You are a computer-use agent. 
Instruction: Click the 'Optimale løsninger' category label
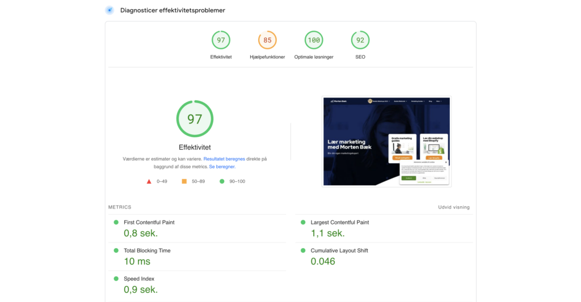tap(314, 57)
